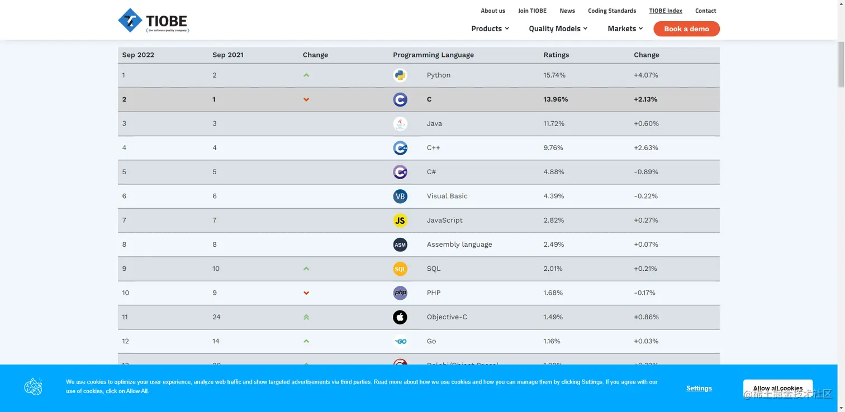845x412 pixels.
Task: Click the cookie icon in the banner
Action: (x=34, y=387)
